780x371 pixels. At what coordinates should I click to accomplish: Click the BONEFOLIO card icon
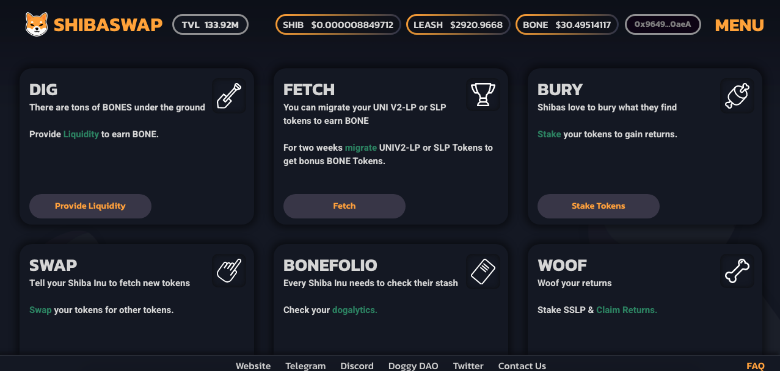pos(483,270)
